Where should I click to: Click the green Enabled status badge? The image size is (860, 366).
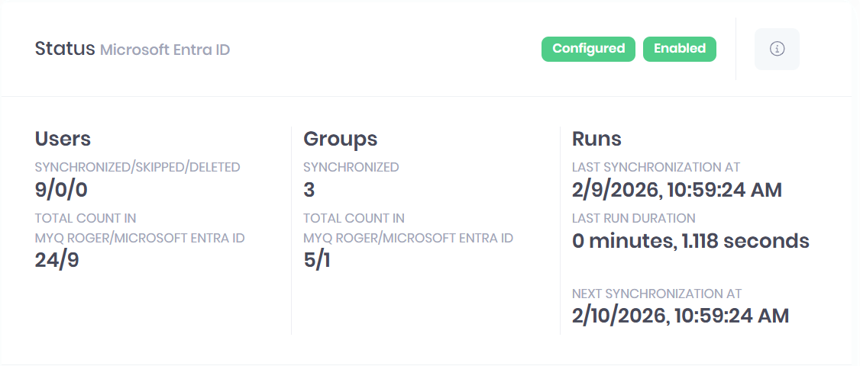tap(680, 49)
